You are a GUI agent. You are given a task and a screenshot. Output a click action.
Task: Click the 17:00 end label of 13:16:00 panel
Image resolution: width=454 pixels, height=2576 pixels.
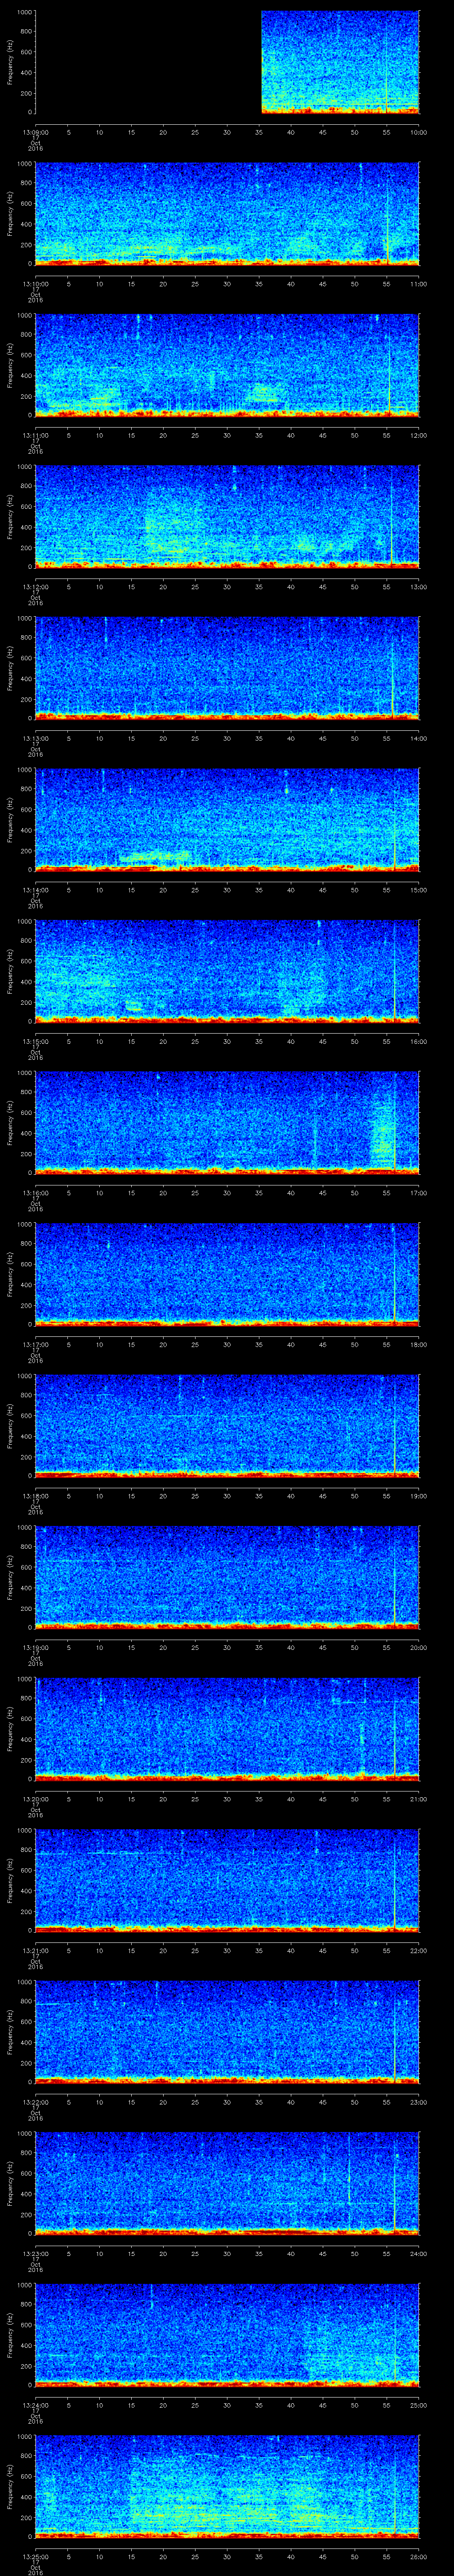point(418,1193)
